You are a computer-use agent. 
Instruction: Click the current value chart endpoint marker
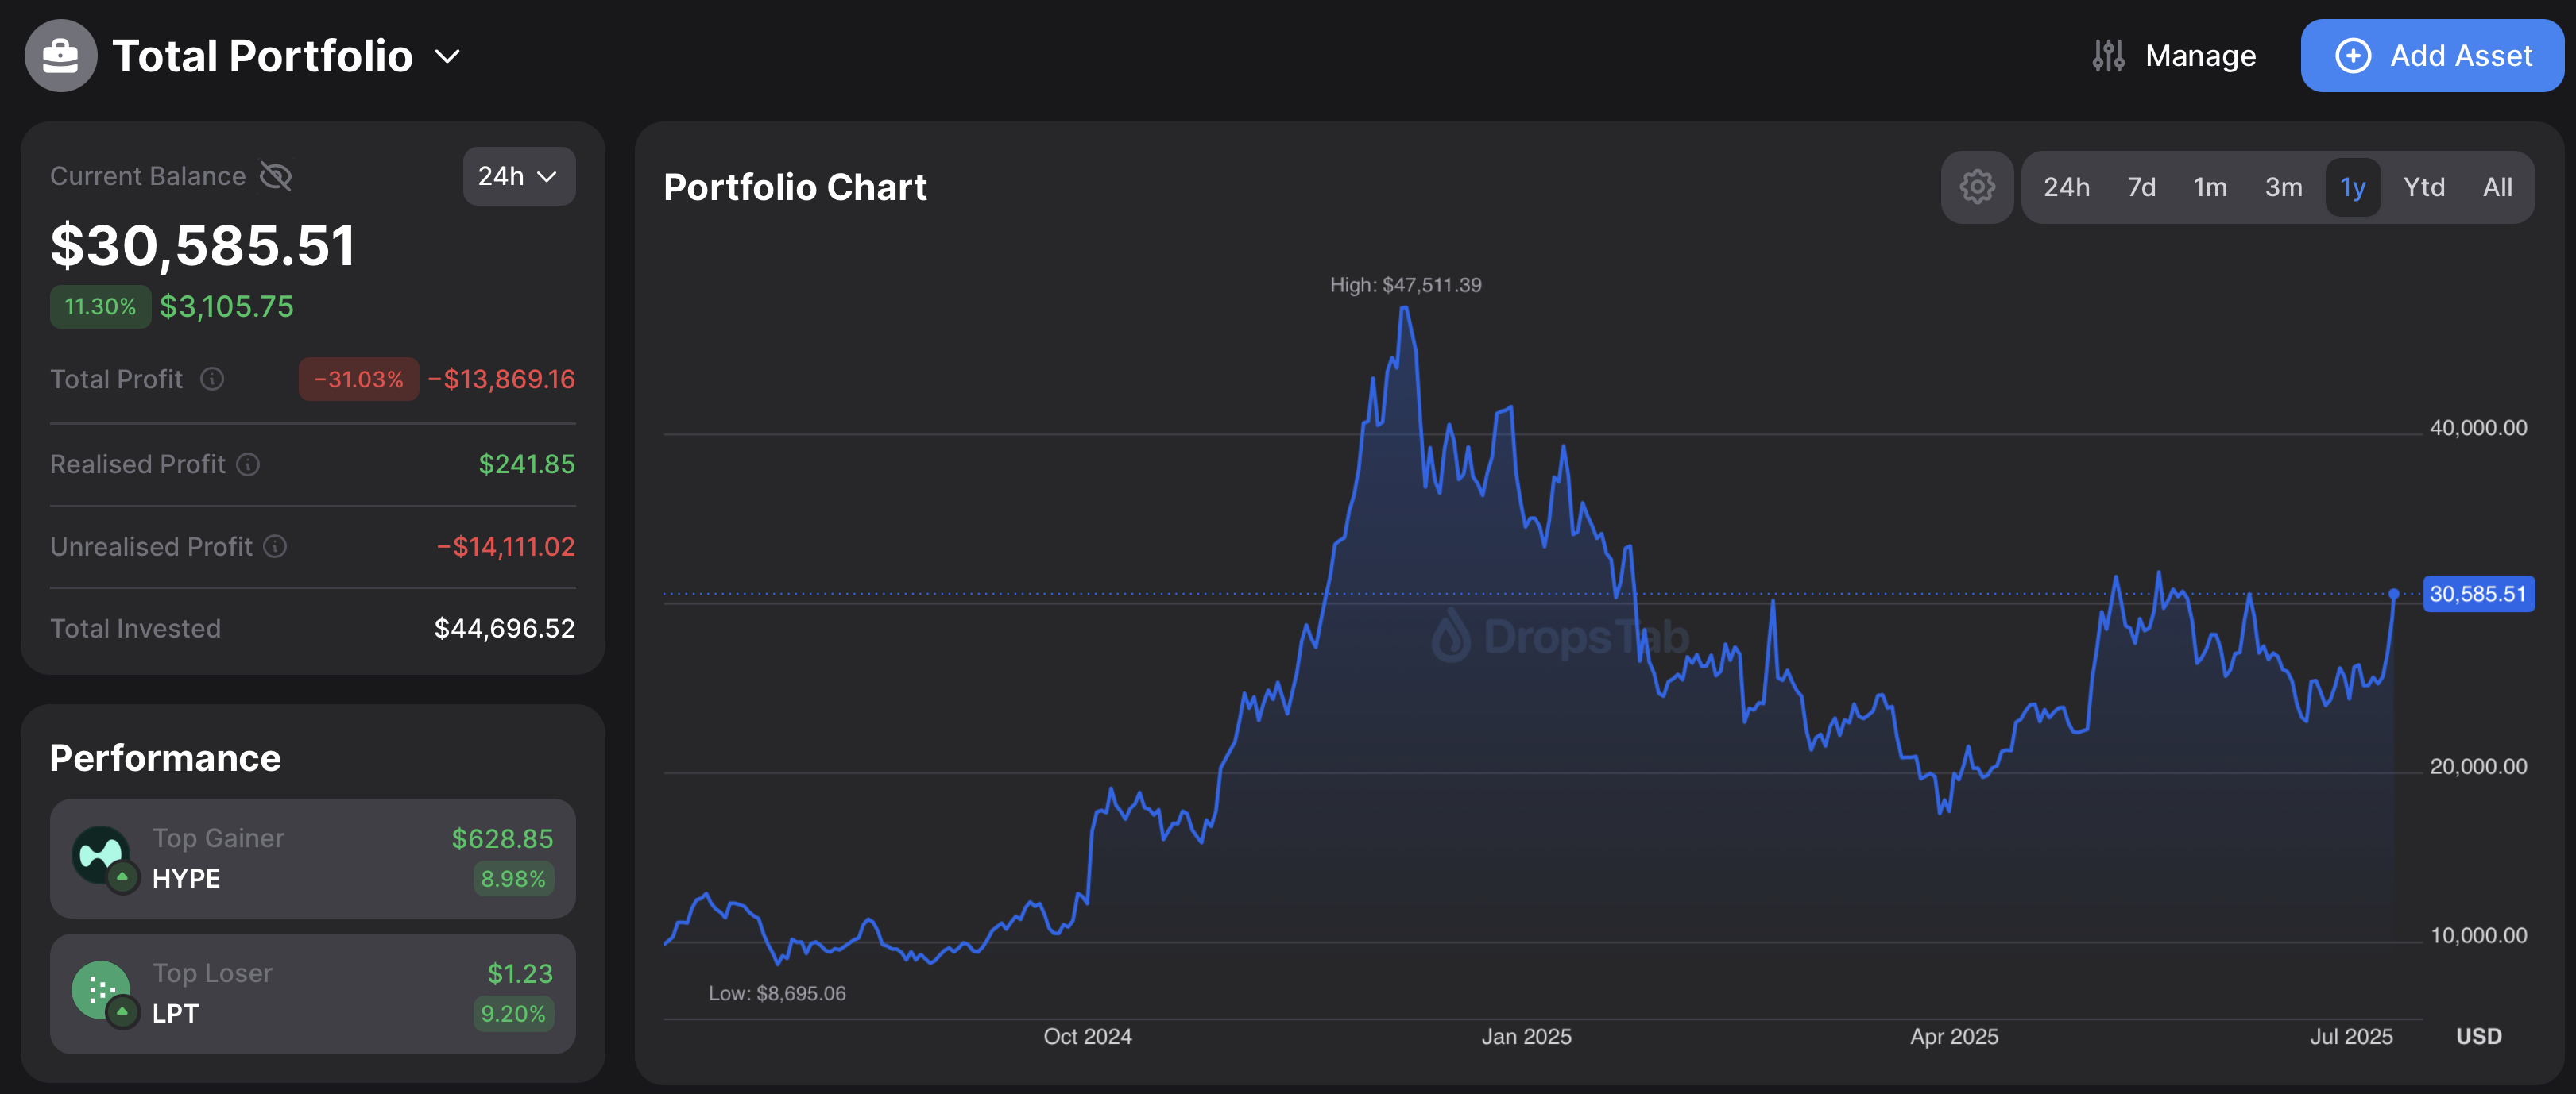pos(2394,595)
